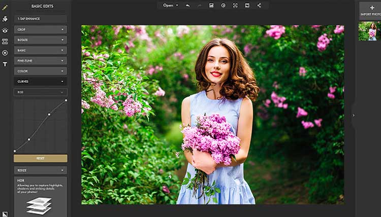Viewport: 381px width, 217px height.
Task: Open the Frames icon in sidebar
Action: pyautogui.click(x=5, y=42)
